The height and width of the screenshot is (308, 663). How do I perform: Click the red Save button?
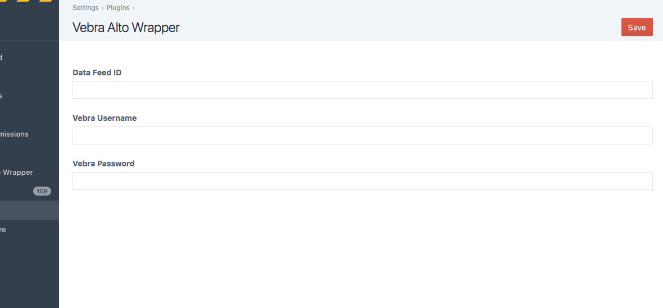pos(637,28)
